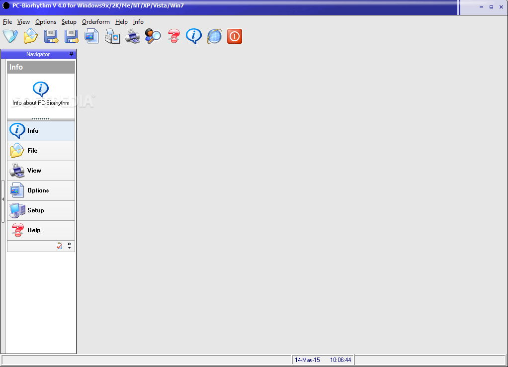Click the date 14-May-15 in status bar
Viewport: 508px width, 367px height.
[307, 360]
